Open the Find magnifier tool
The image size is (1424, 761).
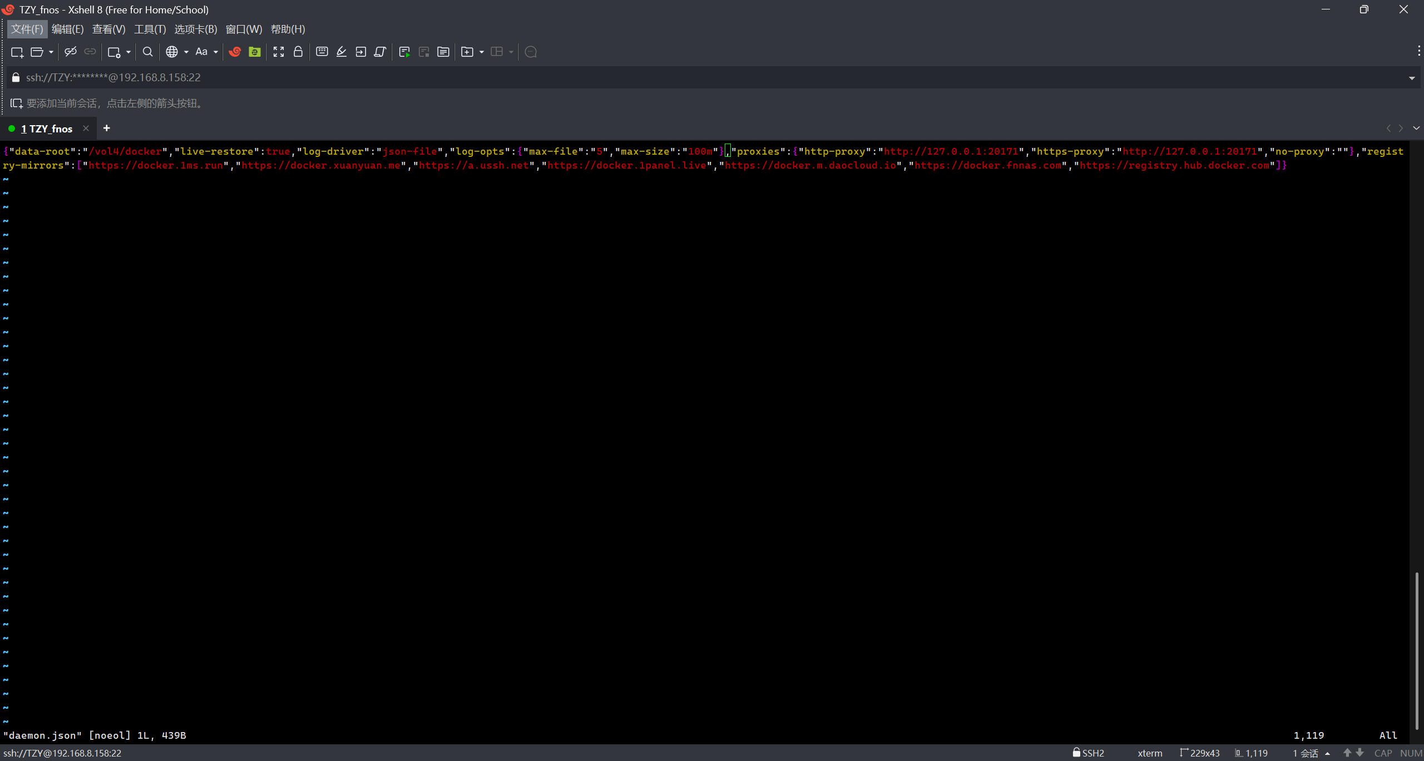coord(147,52)
